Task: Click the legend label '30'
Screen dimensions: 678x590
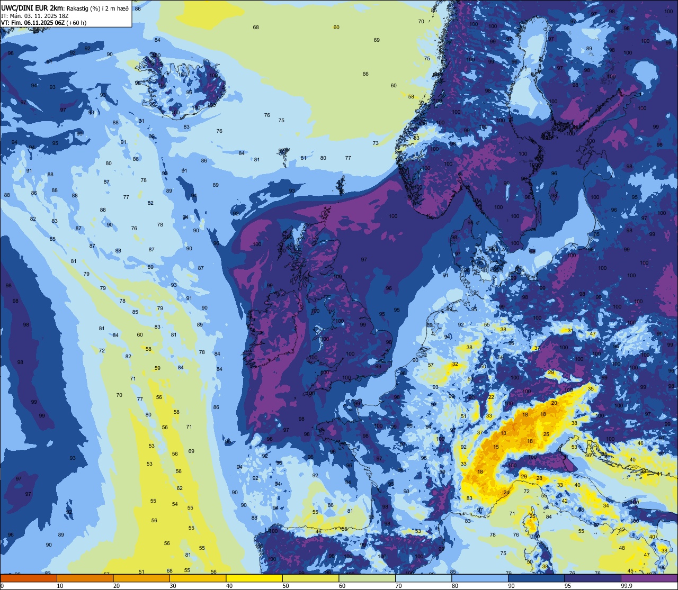Action: (x=173, y=586)
